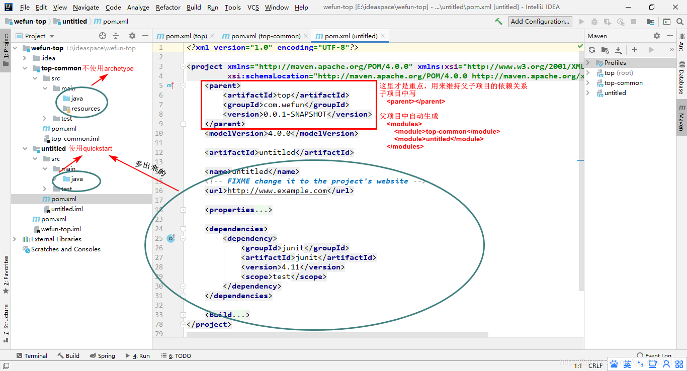
Task: Expand the folded properties block on line 20
Action: pos(183,210)
